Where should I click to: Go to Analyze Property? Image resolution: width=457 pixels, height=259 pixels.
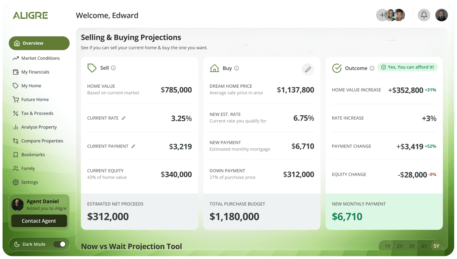pos(39,127)
